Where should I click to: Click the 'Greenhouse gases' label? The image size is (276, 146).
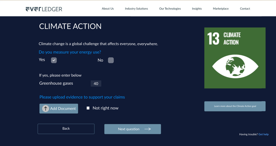coord(56,83)
